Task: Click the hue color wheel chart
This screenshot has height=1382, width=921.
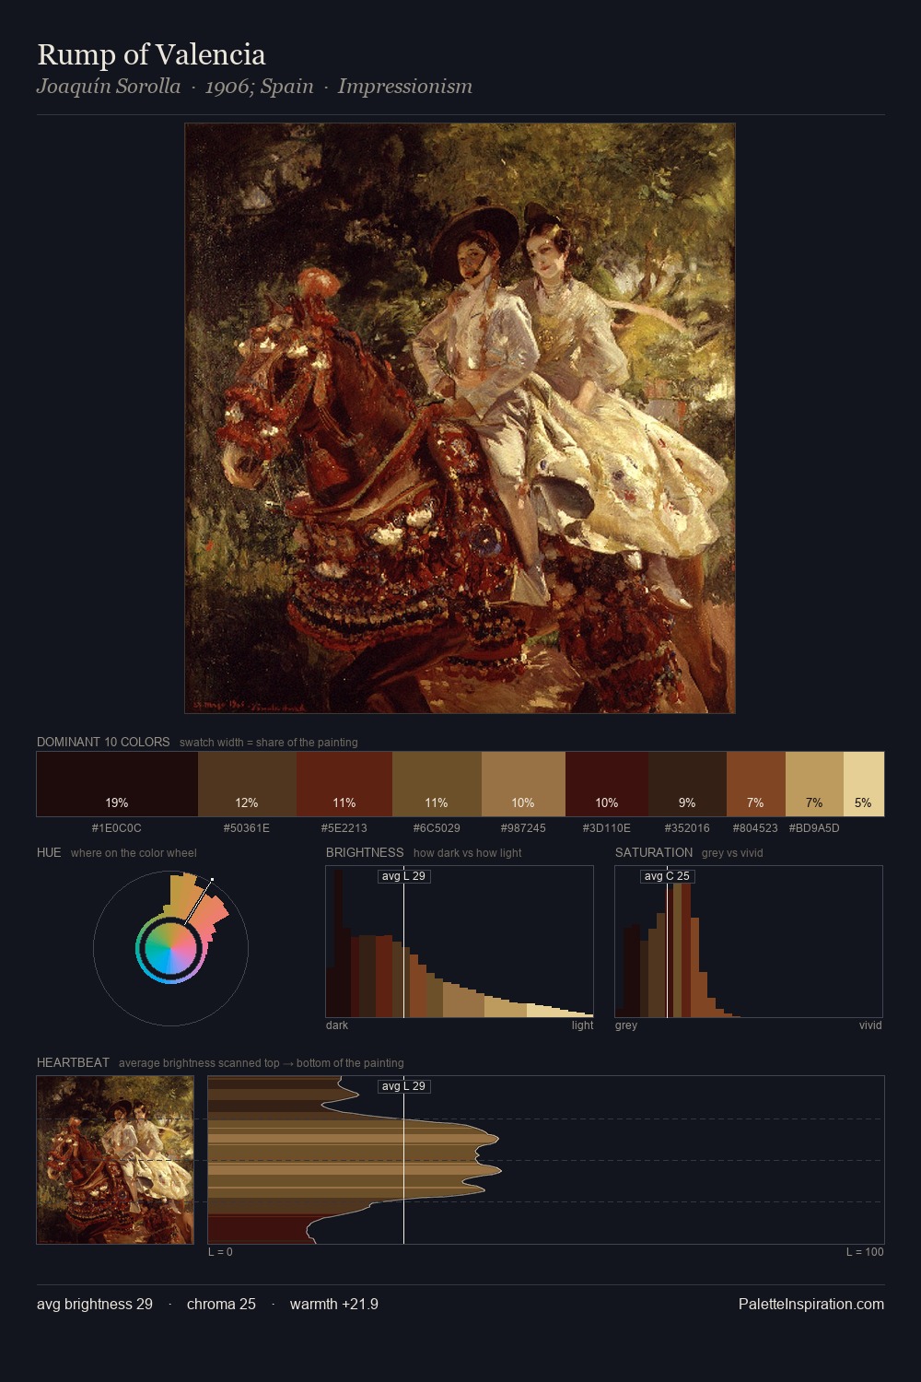Action: [170, 948]
